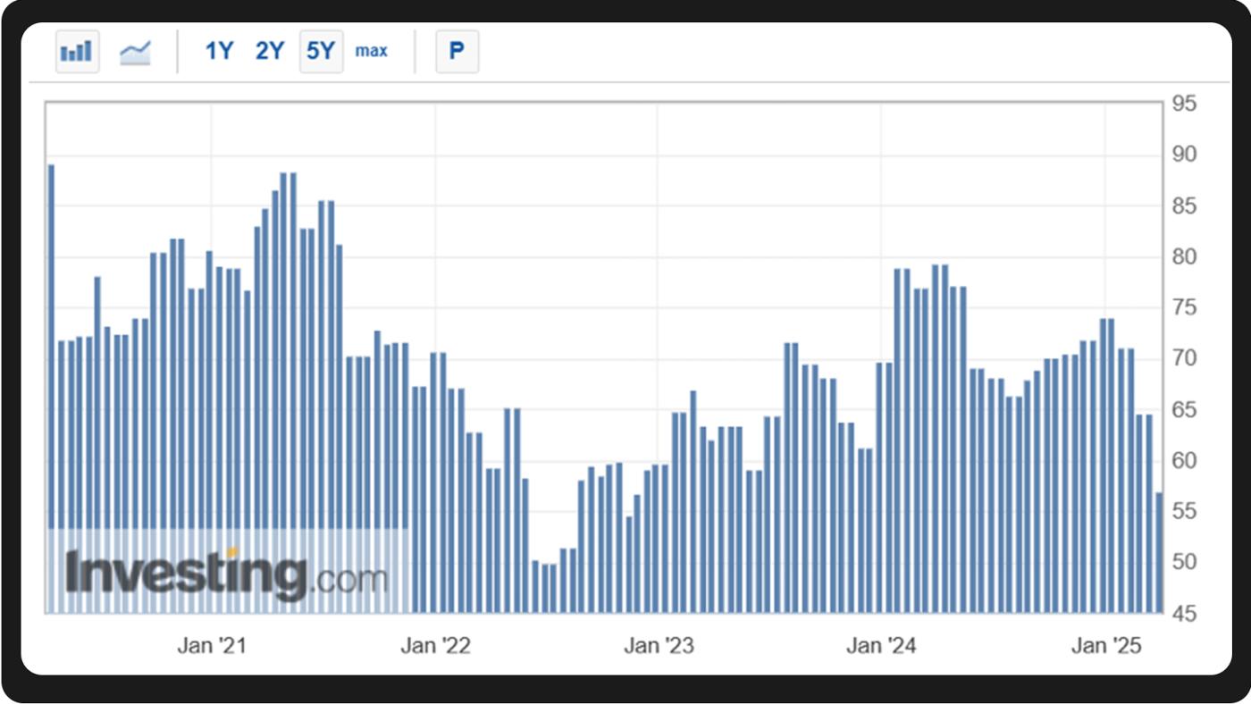Select the 1Y time range

click(219, 52)
